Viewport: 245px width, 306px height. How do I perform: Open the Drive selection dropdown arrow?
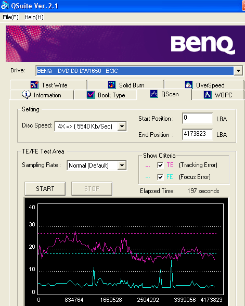pos(238,71)
